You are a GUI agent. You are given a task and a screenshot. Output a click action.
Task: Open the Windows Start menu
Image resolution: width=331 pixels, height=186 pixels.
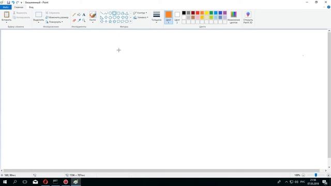[x=5, y=182]
